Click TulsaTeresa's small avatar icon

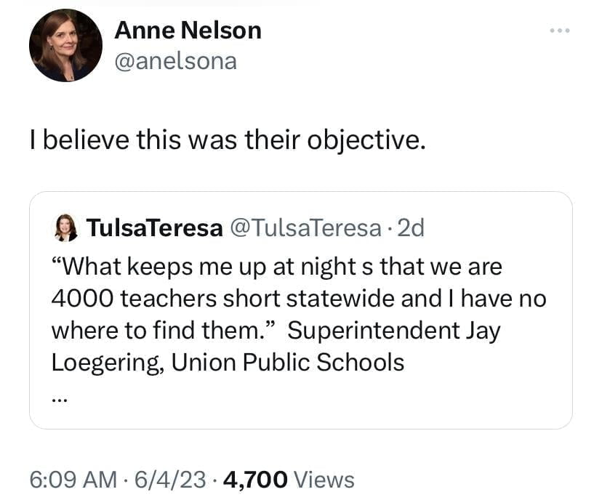point(67,228)
